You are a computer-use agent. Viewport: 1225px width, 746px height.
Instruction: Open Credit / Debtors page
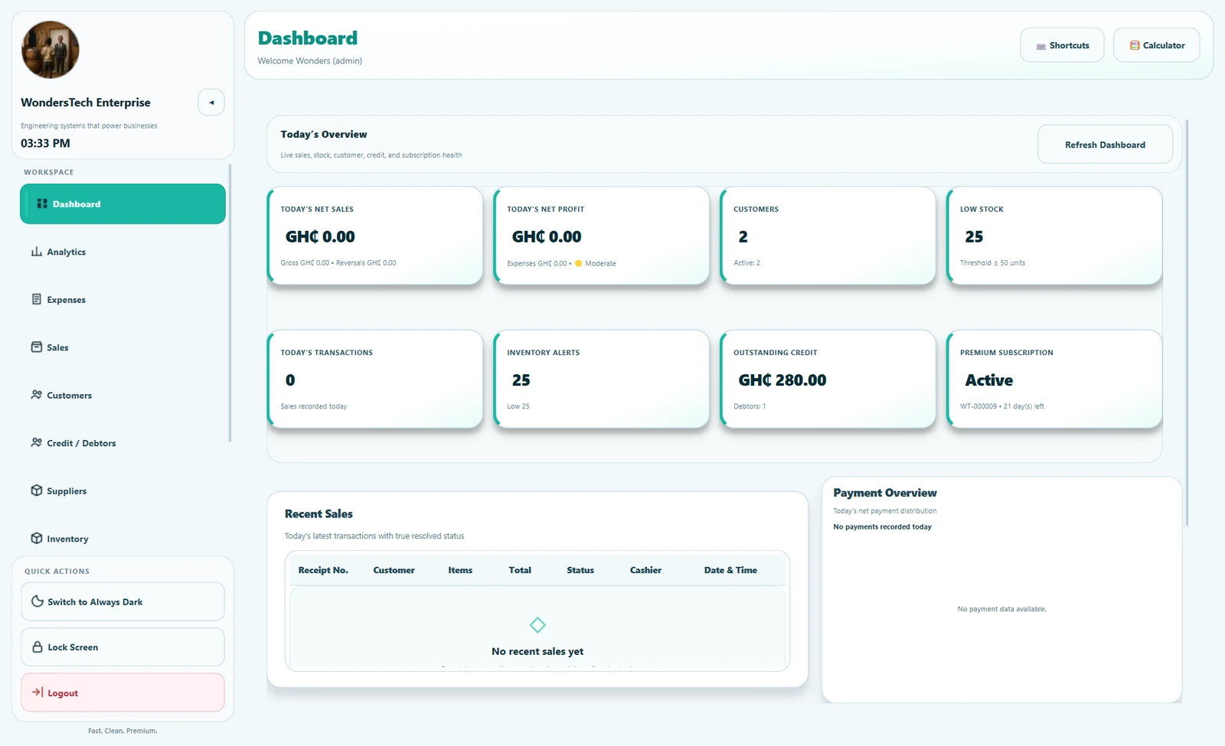pyautogui.click(x=122, y=443)
